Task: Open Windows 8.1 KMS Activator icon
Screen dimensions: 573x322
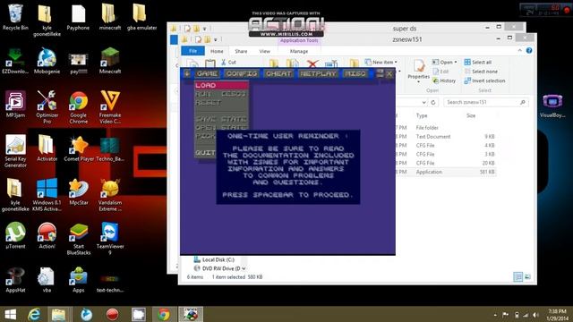Action: point(47,194)
